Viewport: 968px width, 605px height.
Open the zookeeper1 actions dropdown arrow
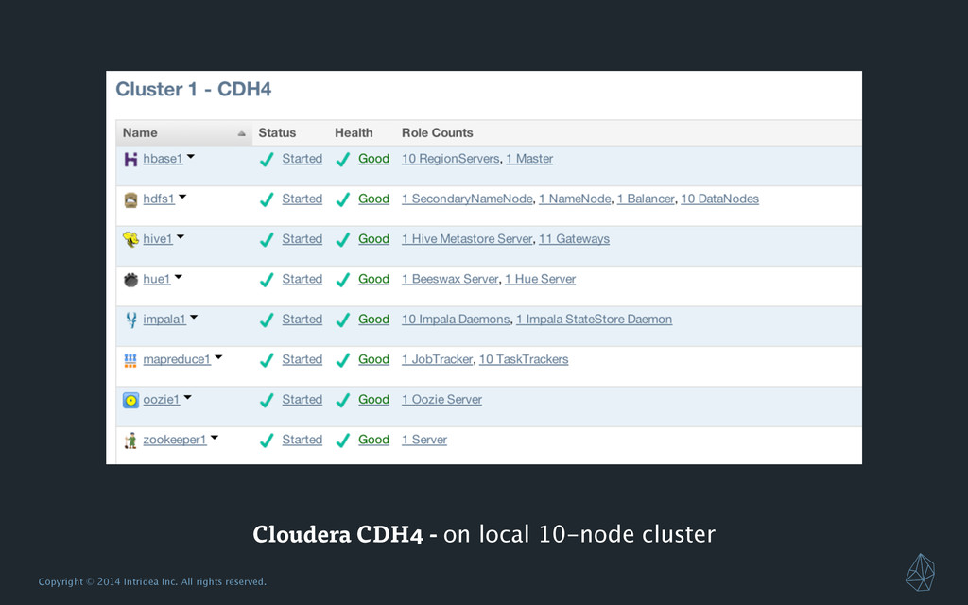(x=215, y=438)
